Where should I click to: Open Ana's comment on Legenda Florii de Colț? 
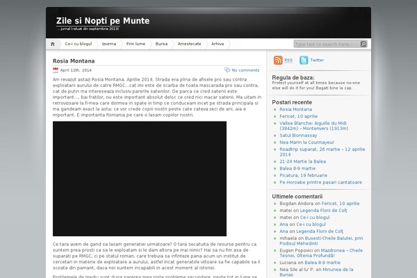pos(320,231)
